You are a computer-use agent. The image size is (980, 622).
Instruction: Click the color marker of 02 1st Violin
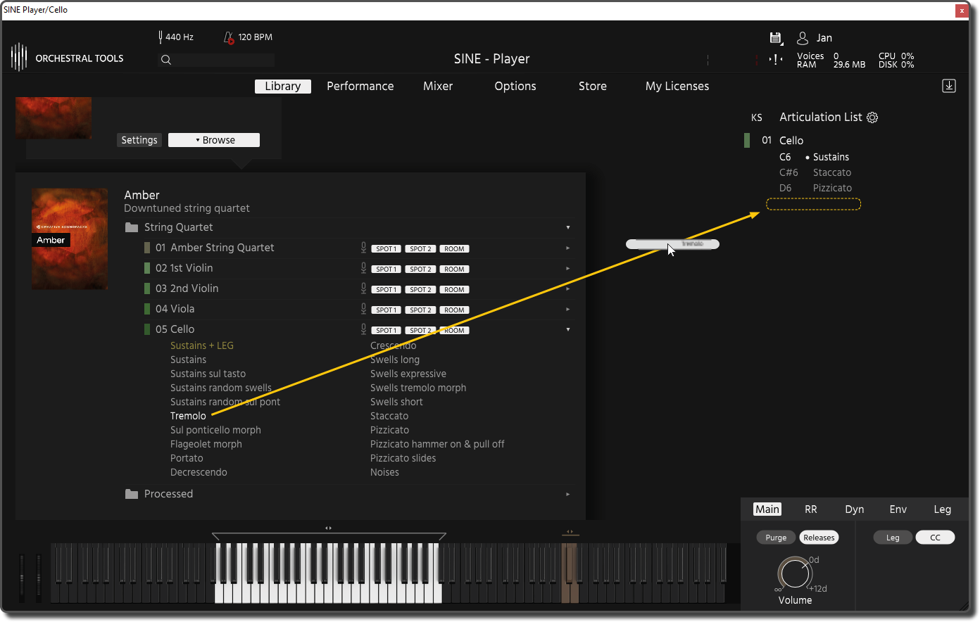147,268
